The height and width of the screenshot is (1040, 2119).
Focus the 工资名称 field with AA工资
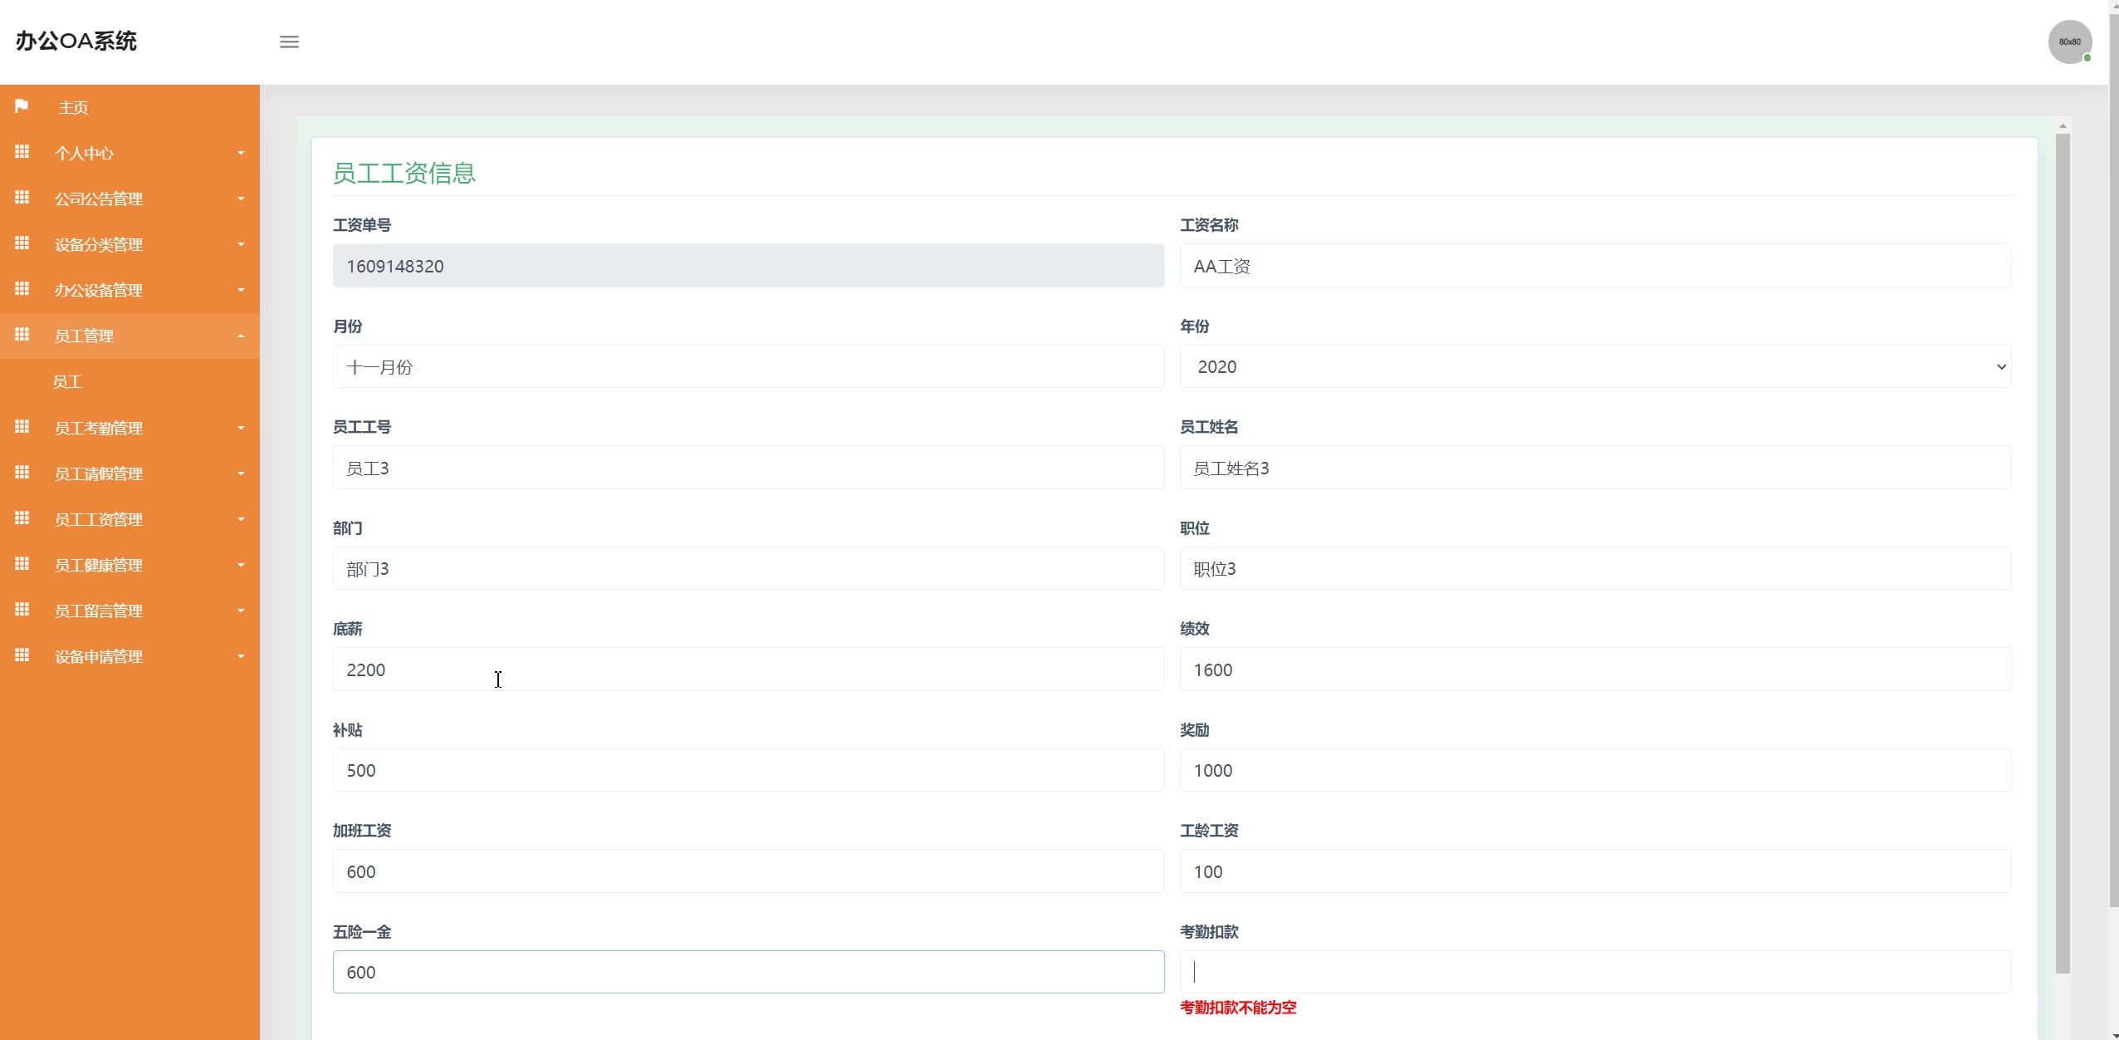(1594, 266)
